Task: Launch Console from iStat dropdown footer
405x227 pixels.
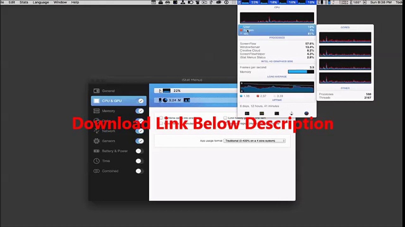Action: (x=262, y=113)
